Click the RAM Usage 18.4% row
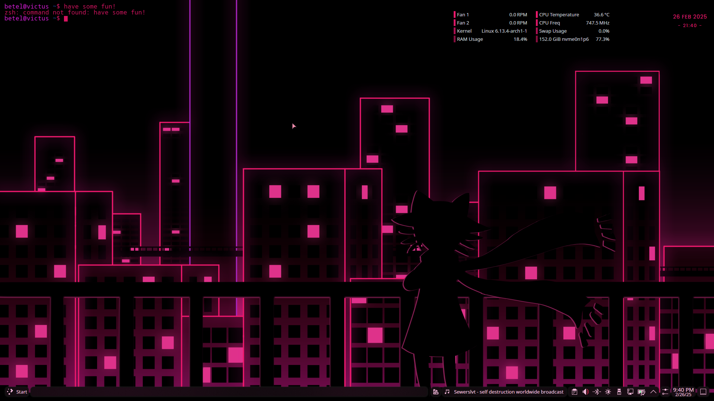The width and height of the screenshot is (714, 401). [491, 39]
